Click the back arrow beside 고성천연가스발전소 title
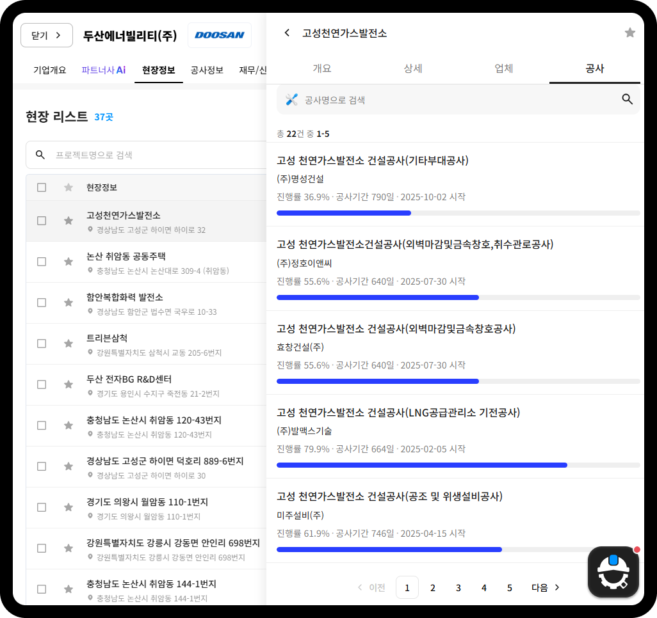The image size is (657, 618). [x=287, y=33]
